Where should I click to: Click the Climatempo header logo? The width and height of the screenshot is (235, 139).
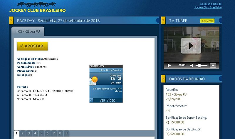(x=97, y=66)
